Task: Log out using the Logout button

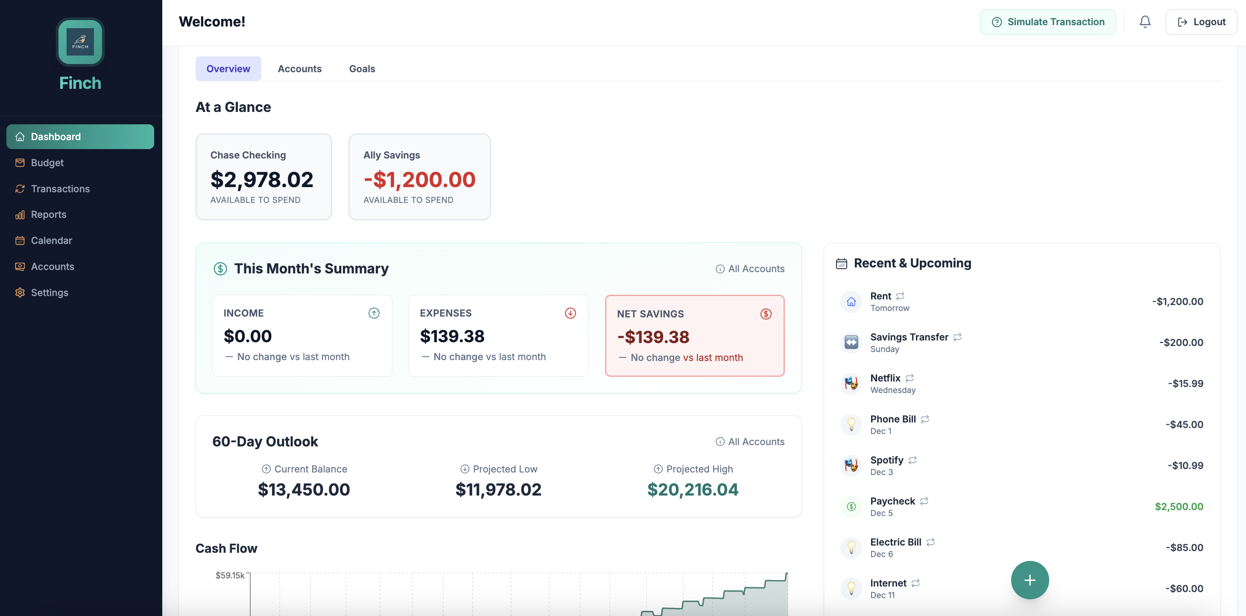Action: point(1201,21)
